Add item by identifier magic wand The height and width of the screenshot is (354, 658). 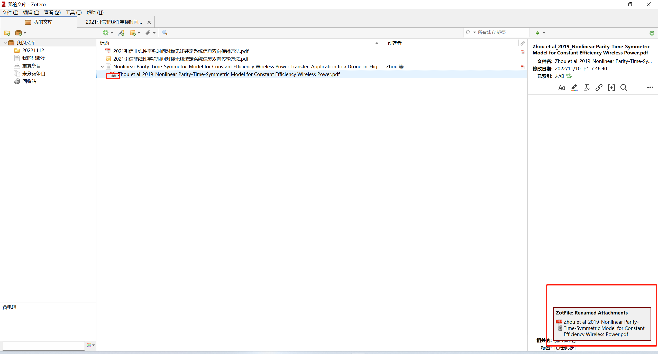click(x=121, y=33)
